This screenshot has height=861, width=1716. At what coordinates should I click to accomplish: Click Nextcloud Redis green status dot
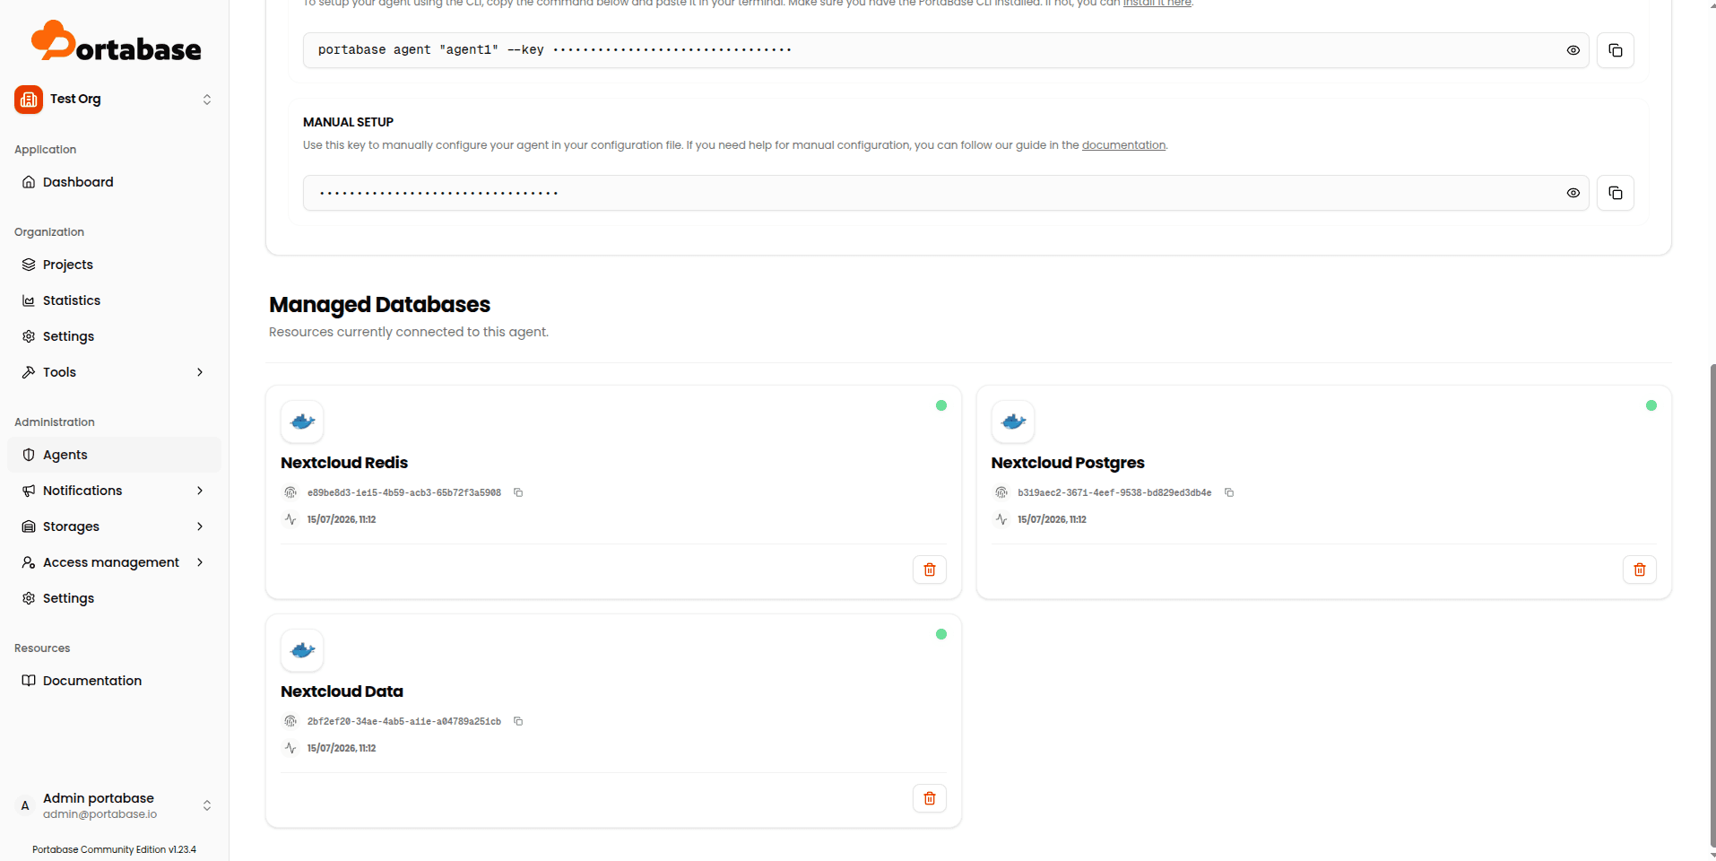(941, 405)
